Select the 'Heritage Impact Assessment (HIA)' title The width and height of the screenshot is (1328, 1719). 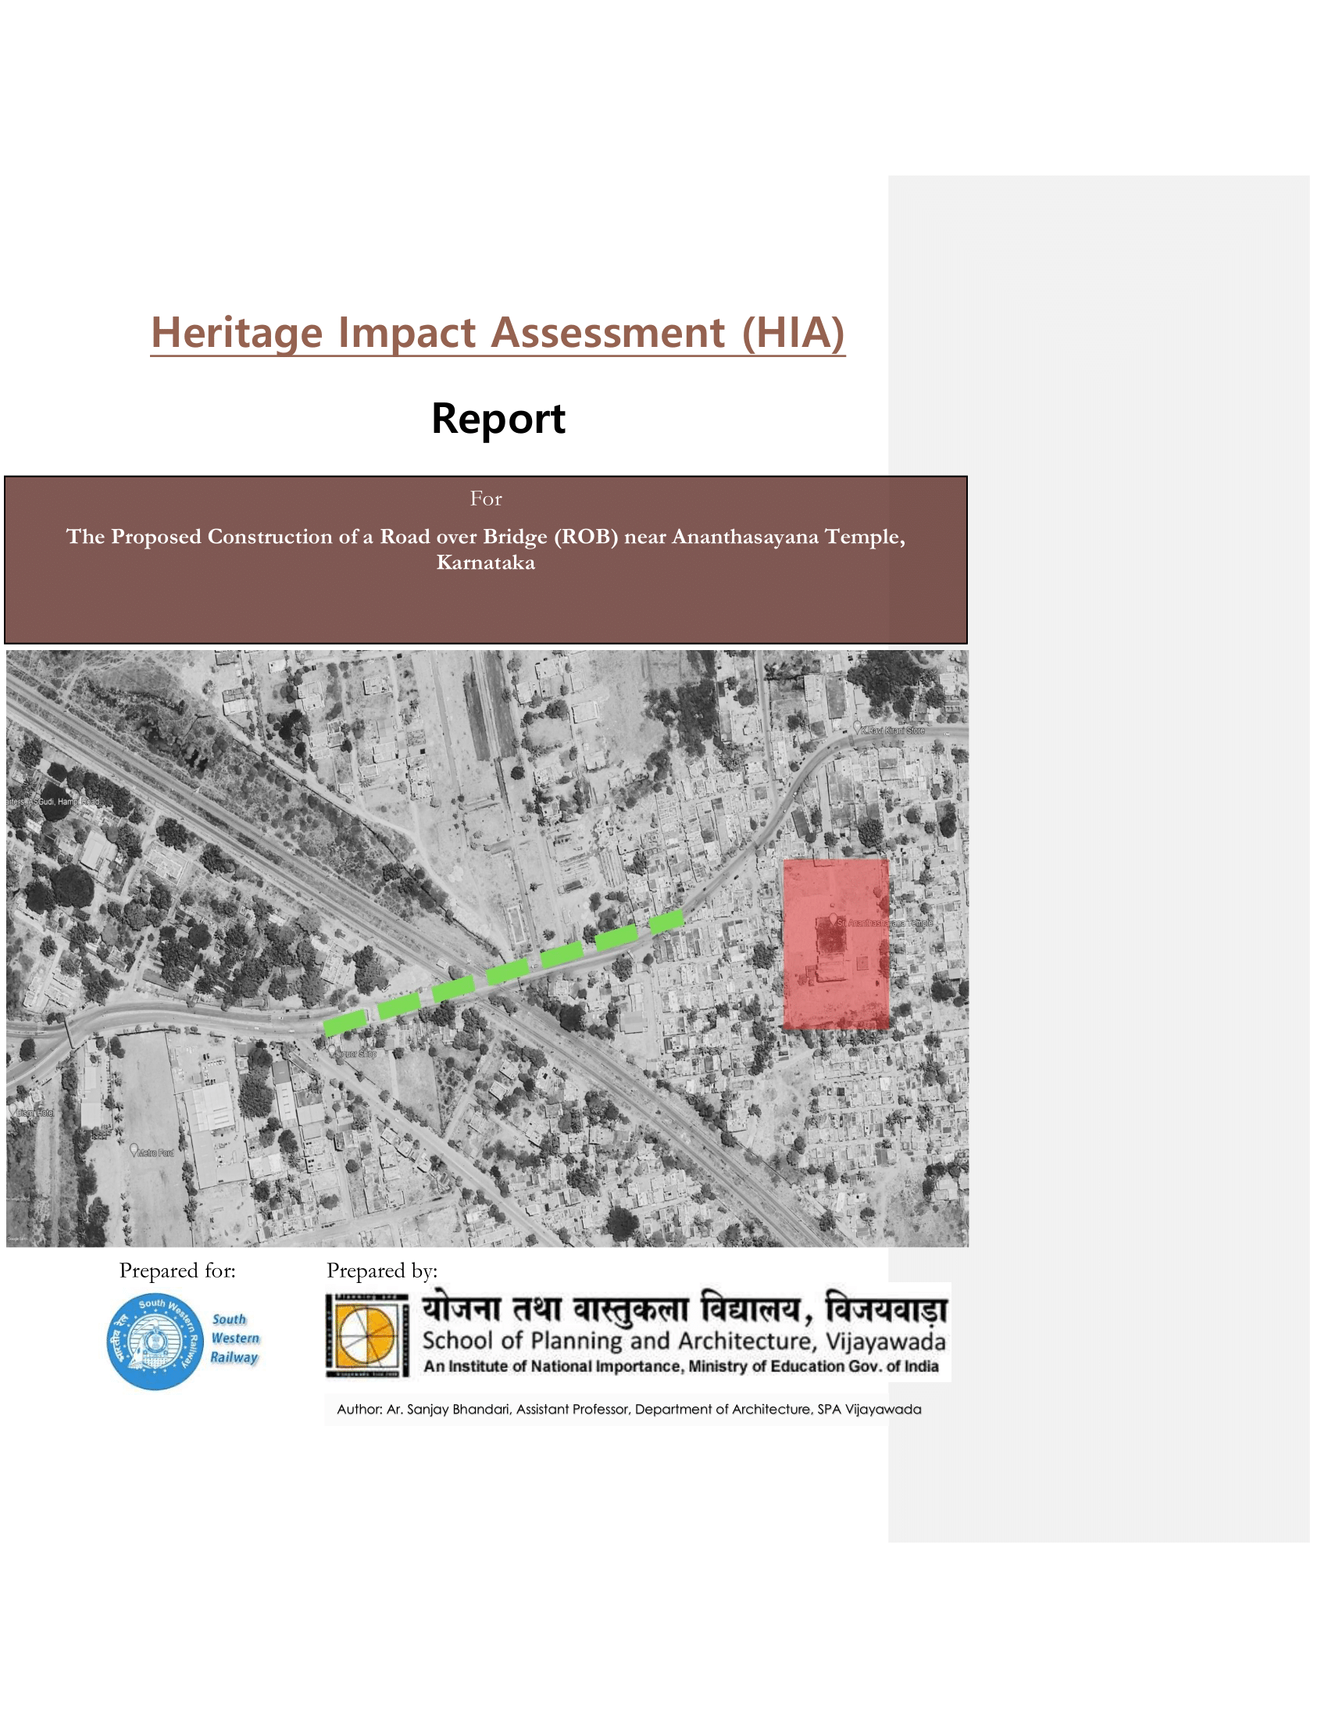point(497,333)
